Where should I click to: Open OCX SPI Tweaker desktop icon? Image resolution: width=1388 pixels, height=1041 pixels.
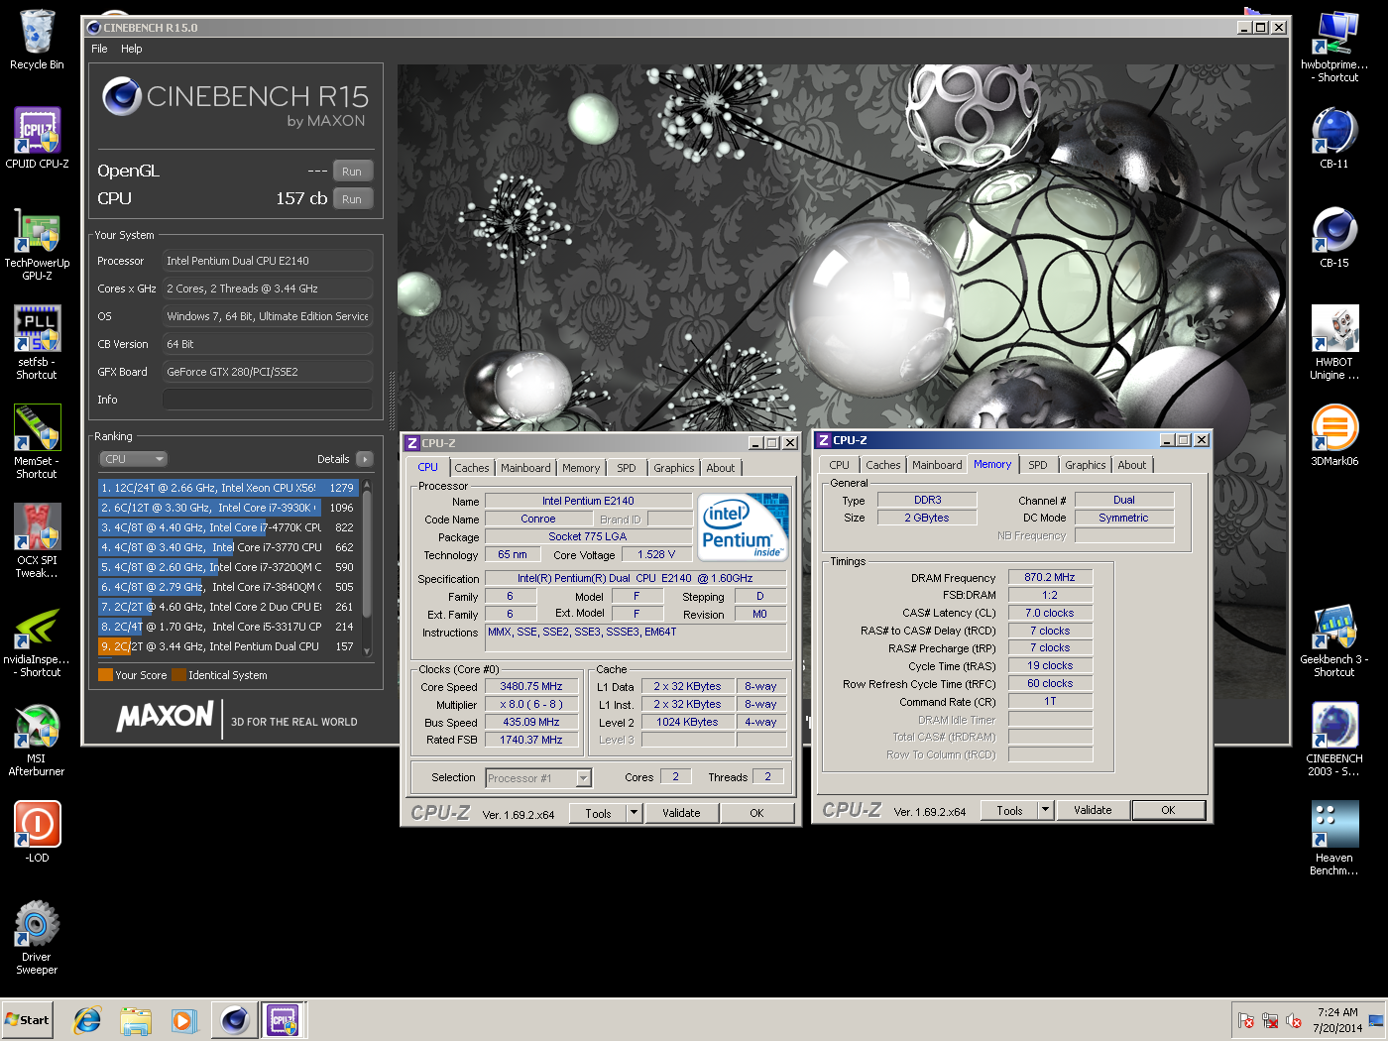[x=37, y=541]
